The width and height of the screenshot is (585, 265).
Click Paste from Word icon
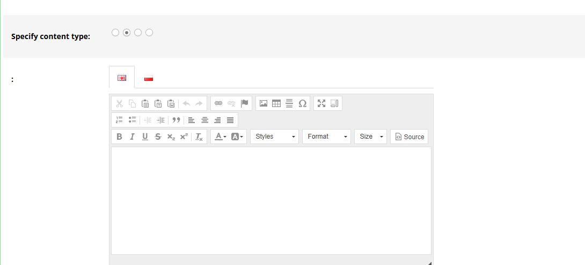click(x=171, y=103)
